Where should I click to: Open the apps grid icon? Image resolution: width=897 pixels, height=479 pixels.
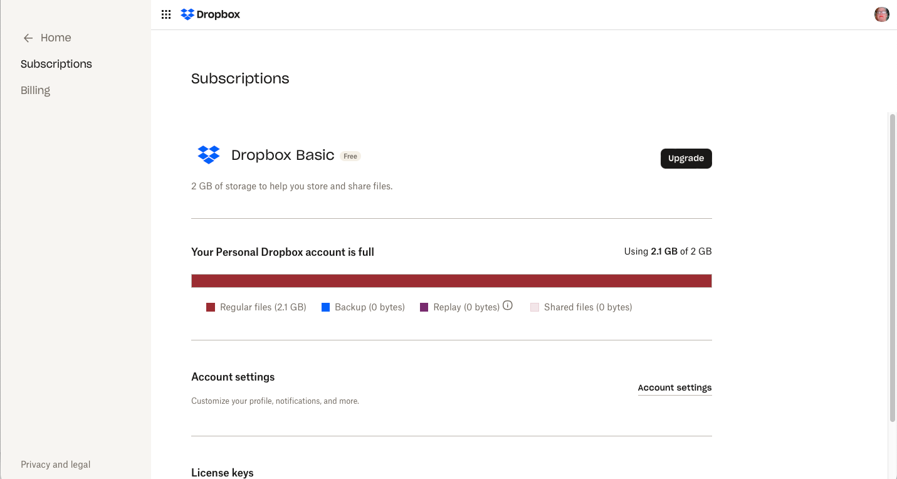coord(165,14)
